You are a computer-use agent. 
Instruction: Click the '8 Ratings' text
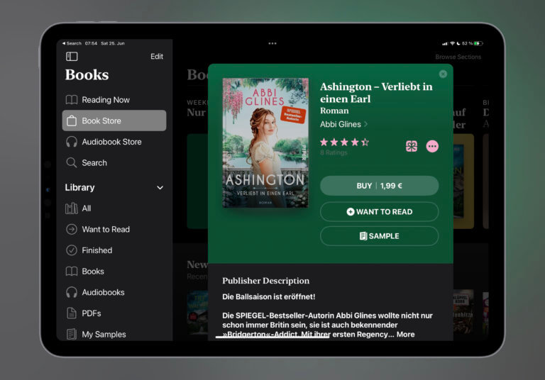pos(334,152)
